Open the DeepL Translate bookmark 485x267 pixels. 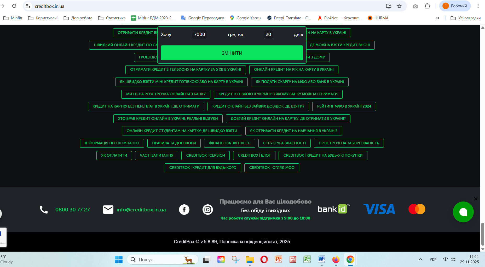(x=289, y=18)
